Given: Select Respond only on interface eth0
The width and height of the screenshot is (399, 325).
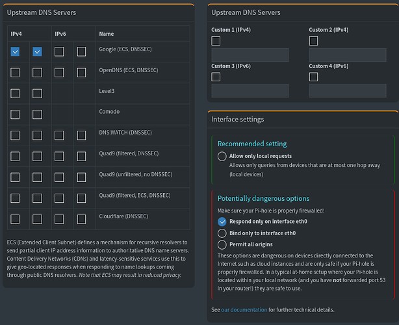Looking at the screenshot, I should [222, 221].
